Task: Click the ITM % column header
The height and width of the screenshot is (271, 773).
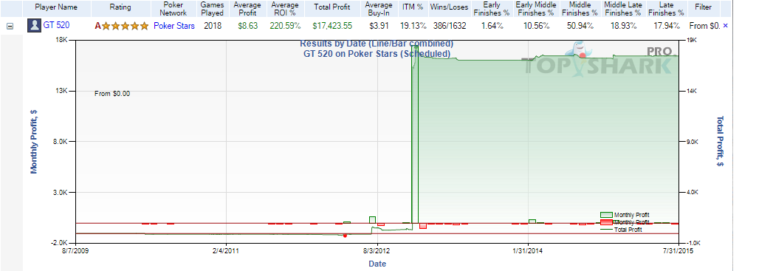Action: 413,8
